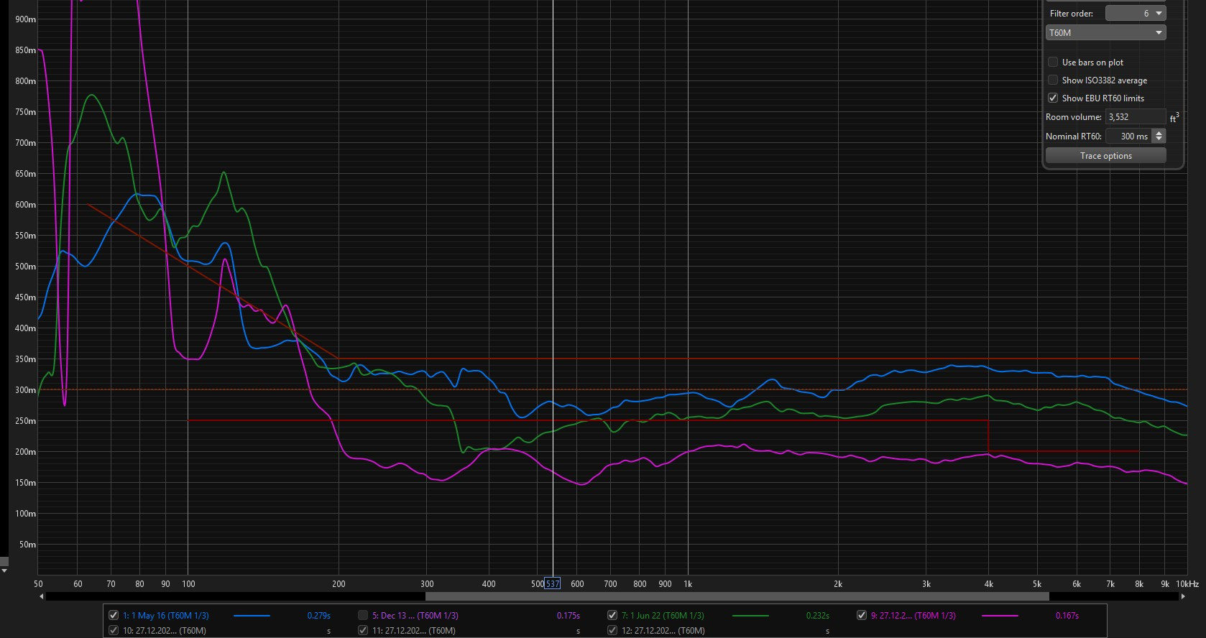This screenshot has height=638, width=1206.
Task: Click the Nominal RT60 value field
Action: point(1128,137)
